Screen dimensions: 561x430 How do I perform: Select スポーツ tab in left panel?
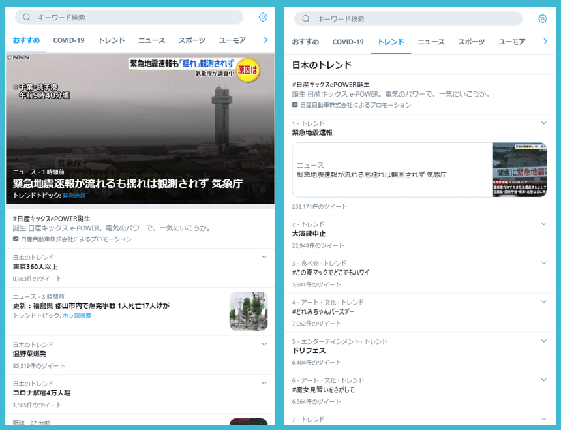(x=192, y=40)
